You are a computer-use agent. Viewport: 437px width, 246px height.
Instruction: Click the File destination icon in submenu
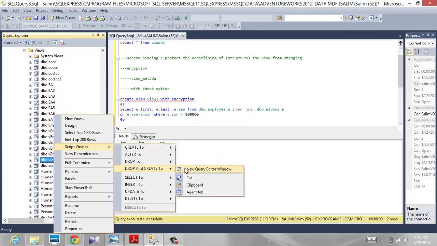click(x=179, y=178)
